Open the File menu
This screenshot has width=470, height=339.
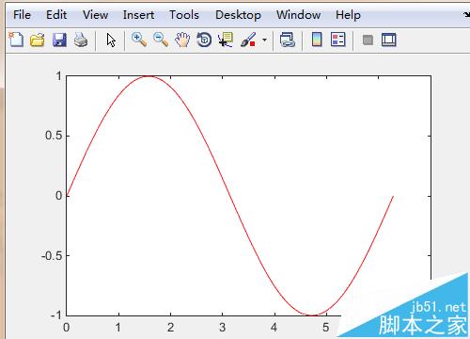click(22, 15)
